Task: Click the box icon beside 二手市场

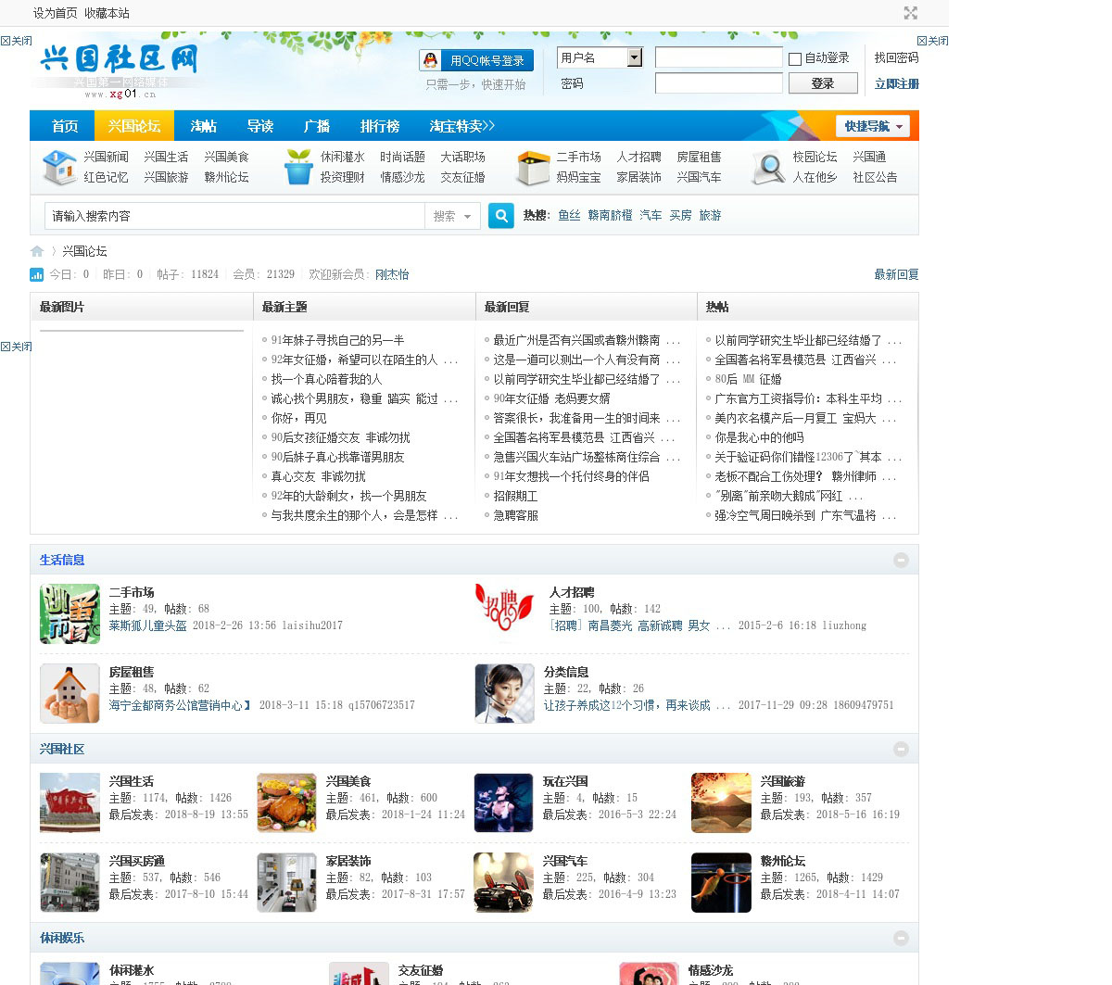Action: pyautogui.click(x=533, y=168)
